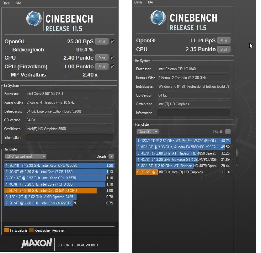Click Grafikkarte field Intel(R) HD Graphics 5500
Image resolution: width=261 pixels, height=253 pixels.
point(70,129)
